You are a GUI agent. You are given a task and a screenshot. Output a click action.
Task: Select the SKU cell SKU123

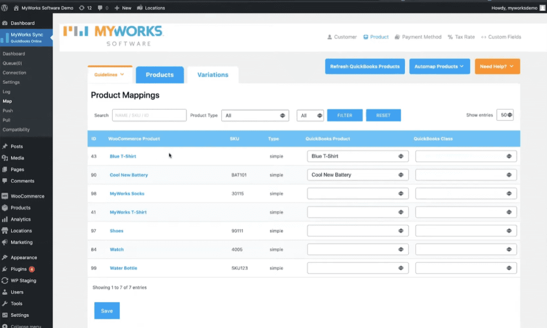click(x=239, y=268)
